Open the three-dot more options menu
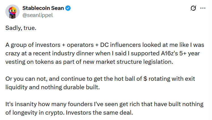The width and height of the screenshot is (212, 120). click(203, 8)
